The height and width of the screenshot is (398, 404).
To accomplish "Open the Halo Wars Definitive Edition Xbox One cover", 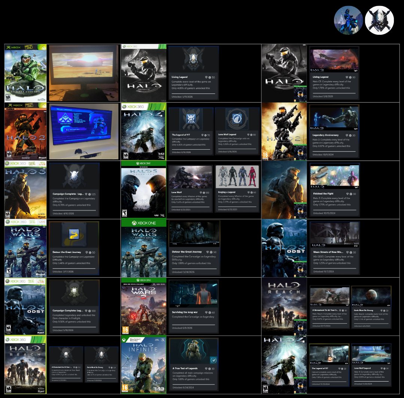I will click(144, 248).
